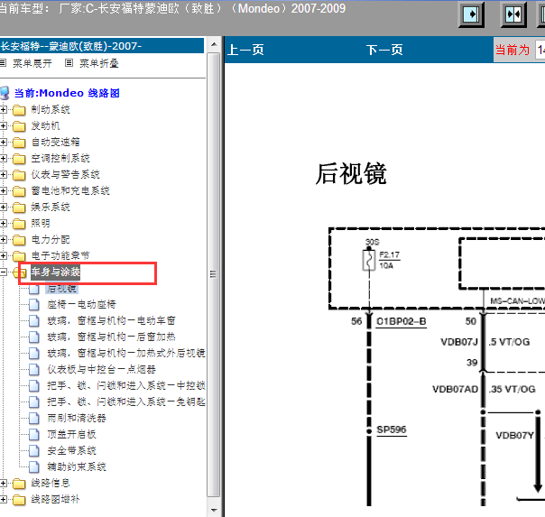Click the current page number input field
The image size is (545, 517).
pos(540,50)
